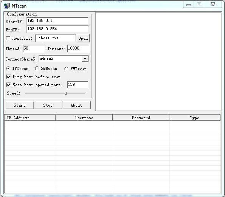Screen dimensions: 225x197
Task: Expand the ConnectShare$ dropdown arrow
Action: pos(85,59)
